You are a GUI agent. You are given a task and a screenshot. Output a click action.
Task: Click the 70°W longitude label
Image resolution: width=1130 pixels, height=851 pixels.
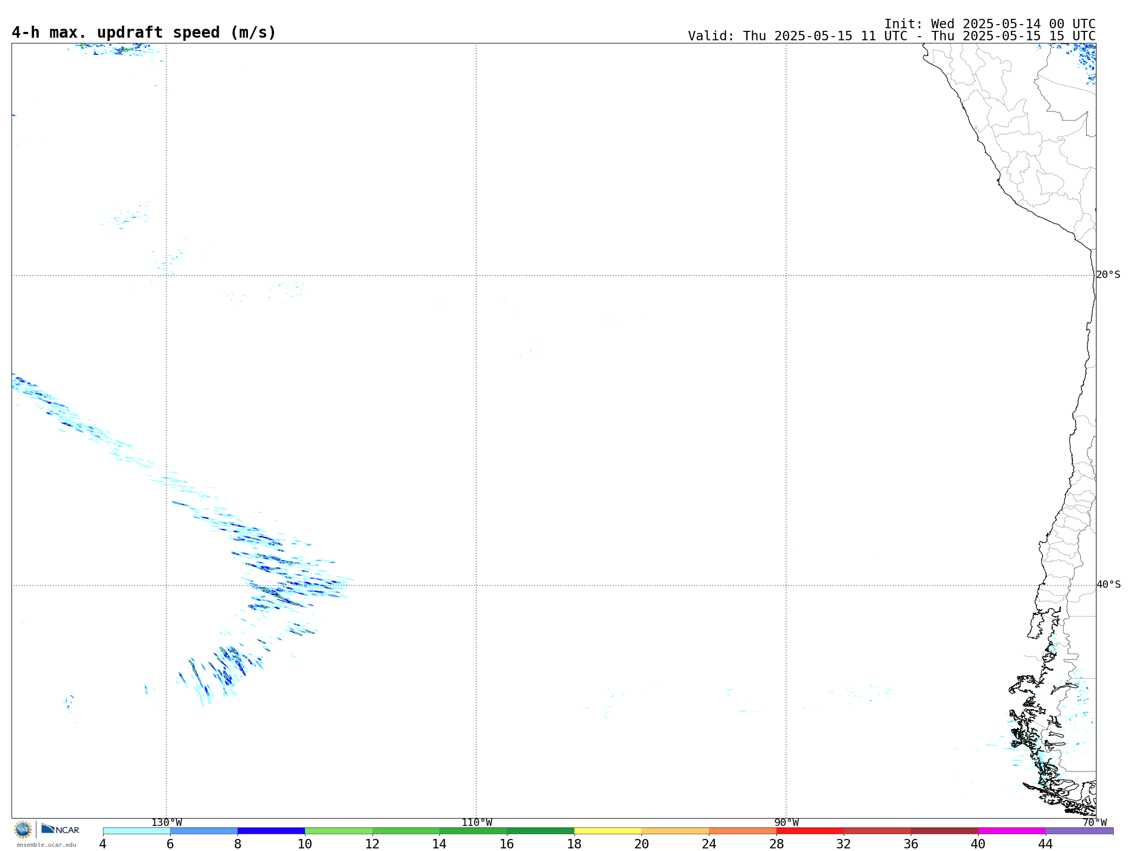tap(1094, 823)
